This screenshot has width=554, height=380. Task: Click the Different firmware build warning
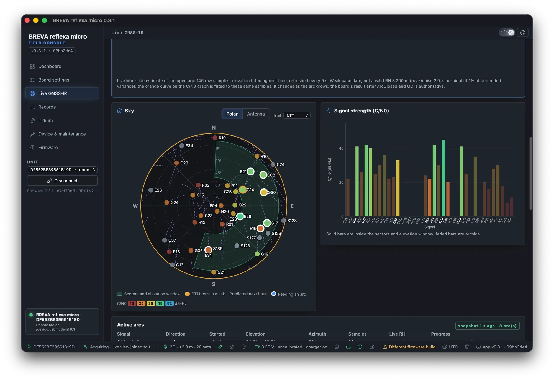click(x=409, y=347)
